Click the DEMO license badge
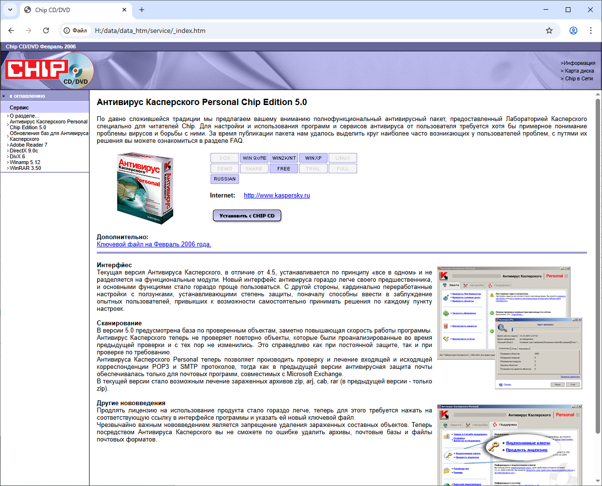The width and height of the screenshot is (602, 486). pos(225,168)
